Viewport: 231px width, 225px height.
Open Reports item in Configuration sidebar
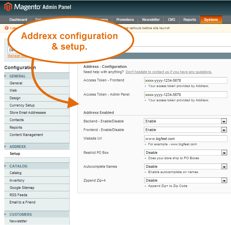pos(37,127)
